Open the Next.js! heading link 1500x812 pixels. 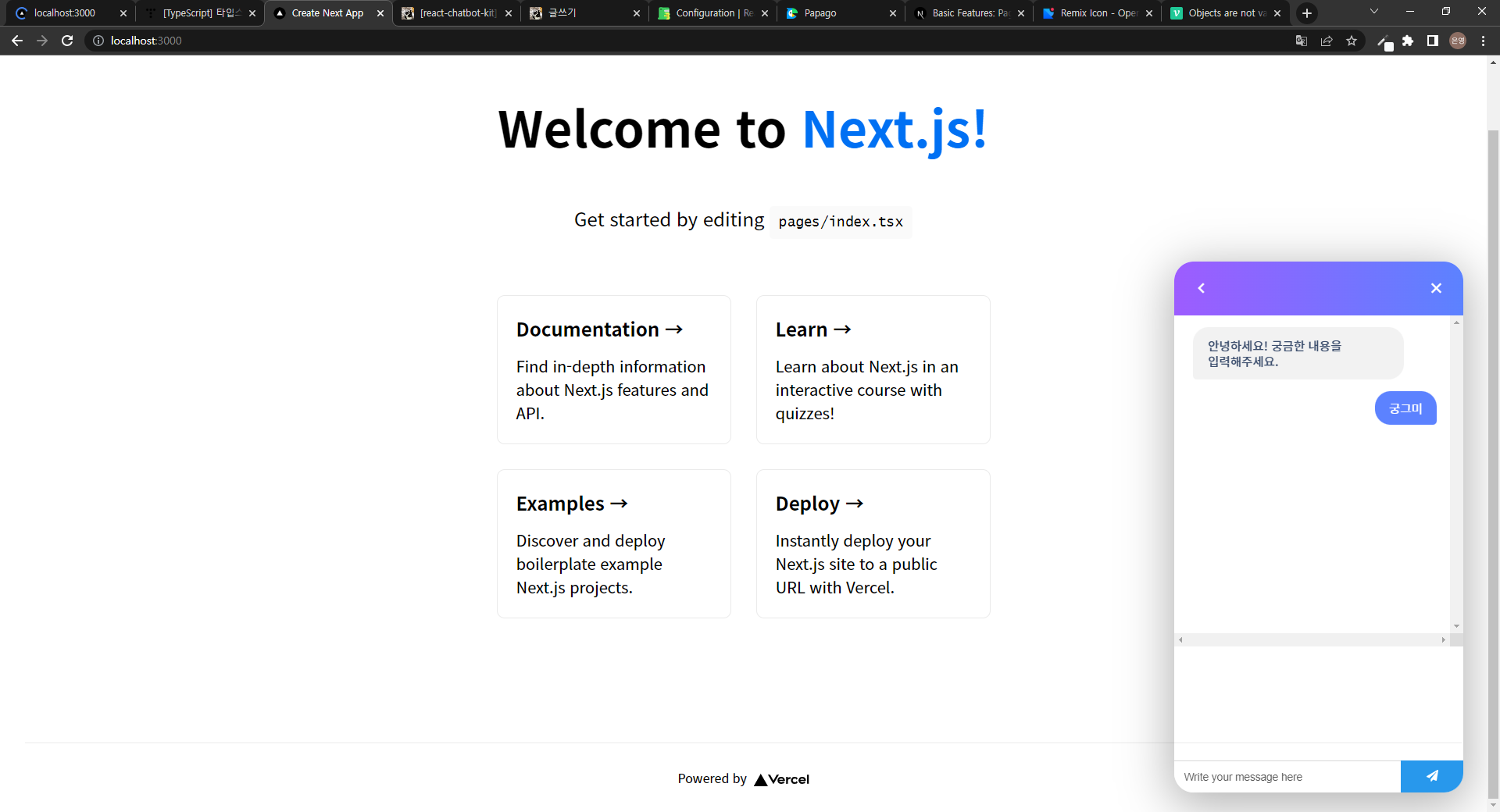[895, 129]
